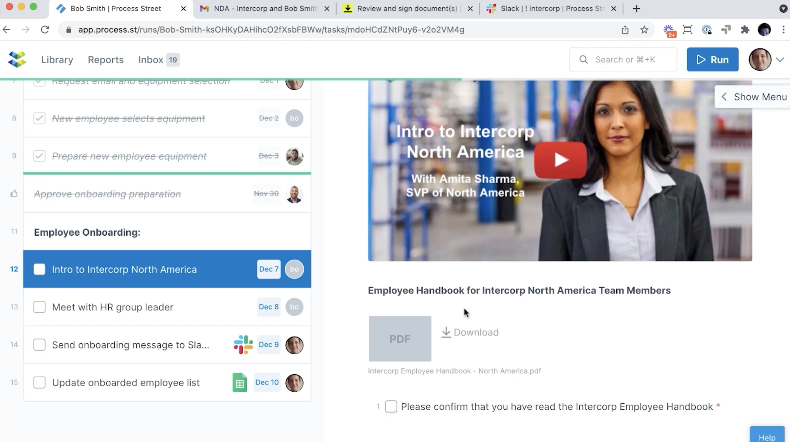Image resolution: width=790 pixels, height=442 pixels.
Task: Open the Reports page
Action: click(x=106, y=60)
